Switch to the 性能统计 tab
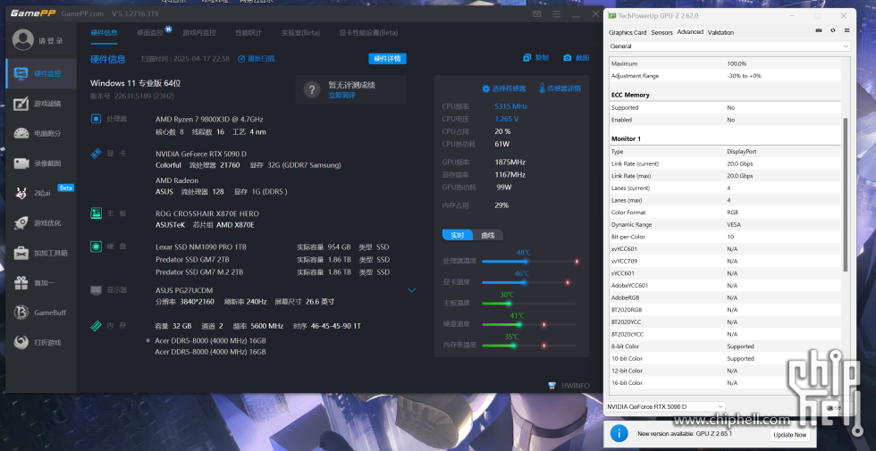 click(248, 32)
